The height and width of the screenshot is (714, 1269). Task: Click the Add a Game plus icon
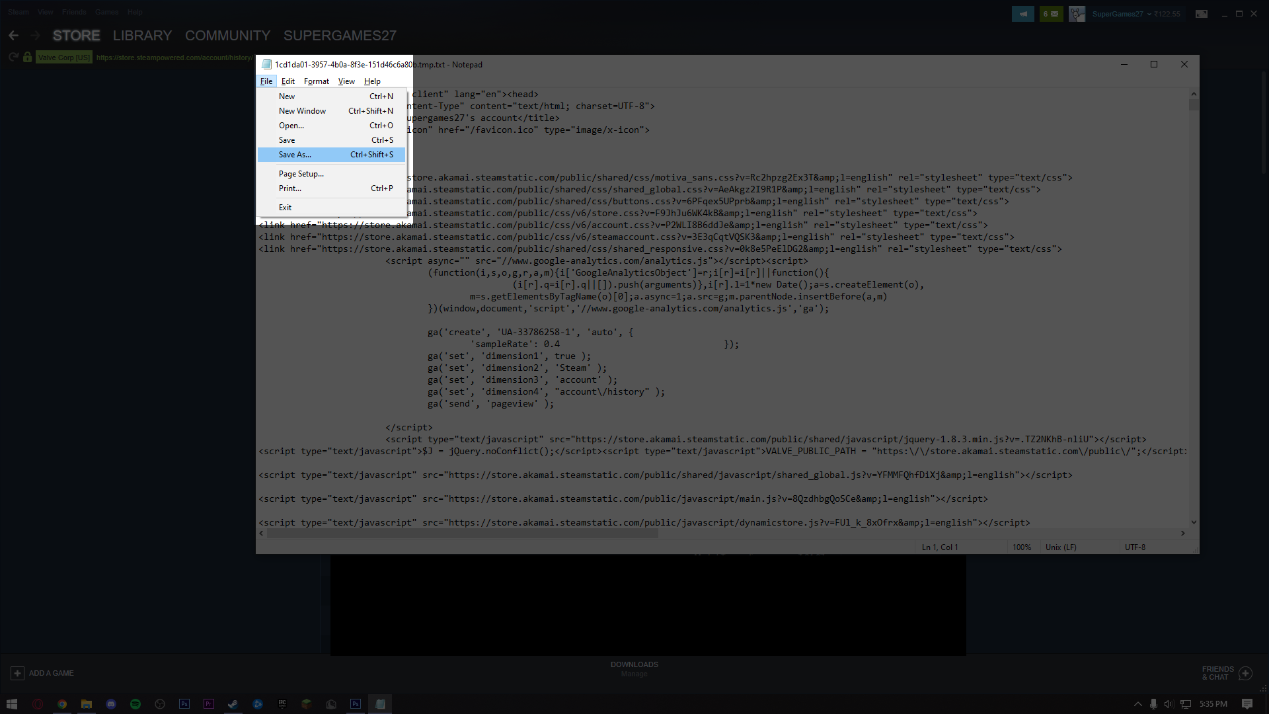(x=18, y=673)
